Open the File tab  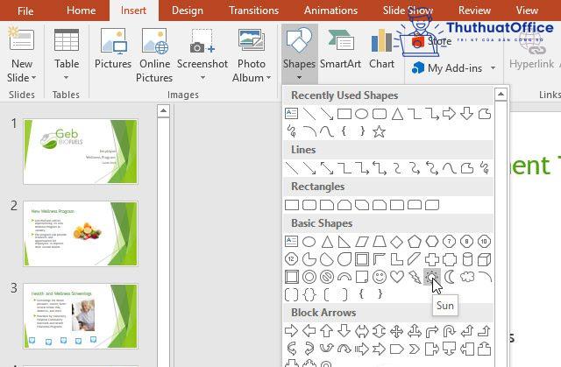(x=25, y=11)
